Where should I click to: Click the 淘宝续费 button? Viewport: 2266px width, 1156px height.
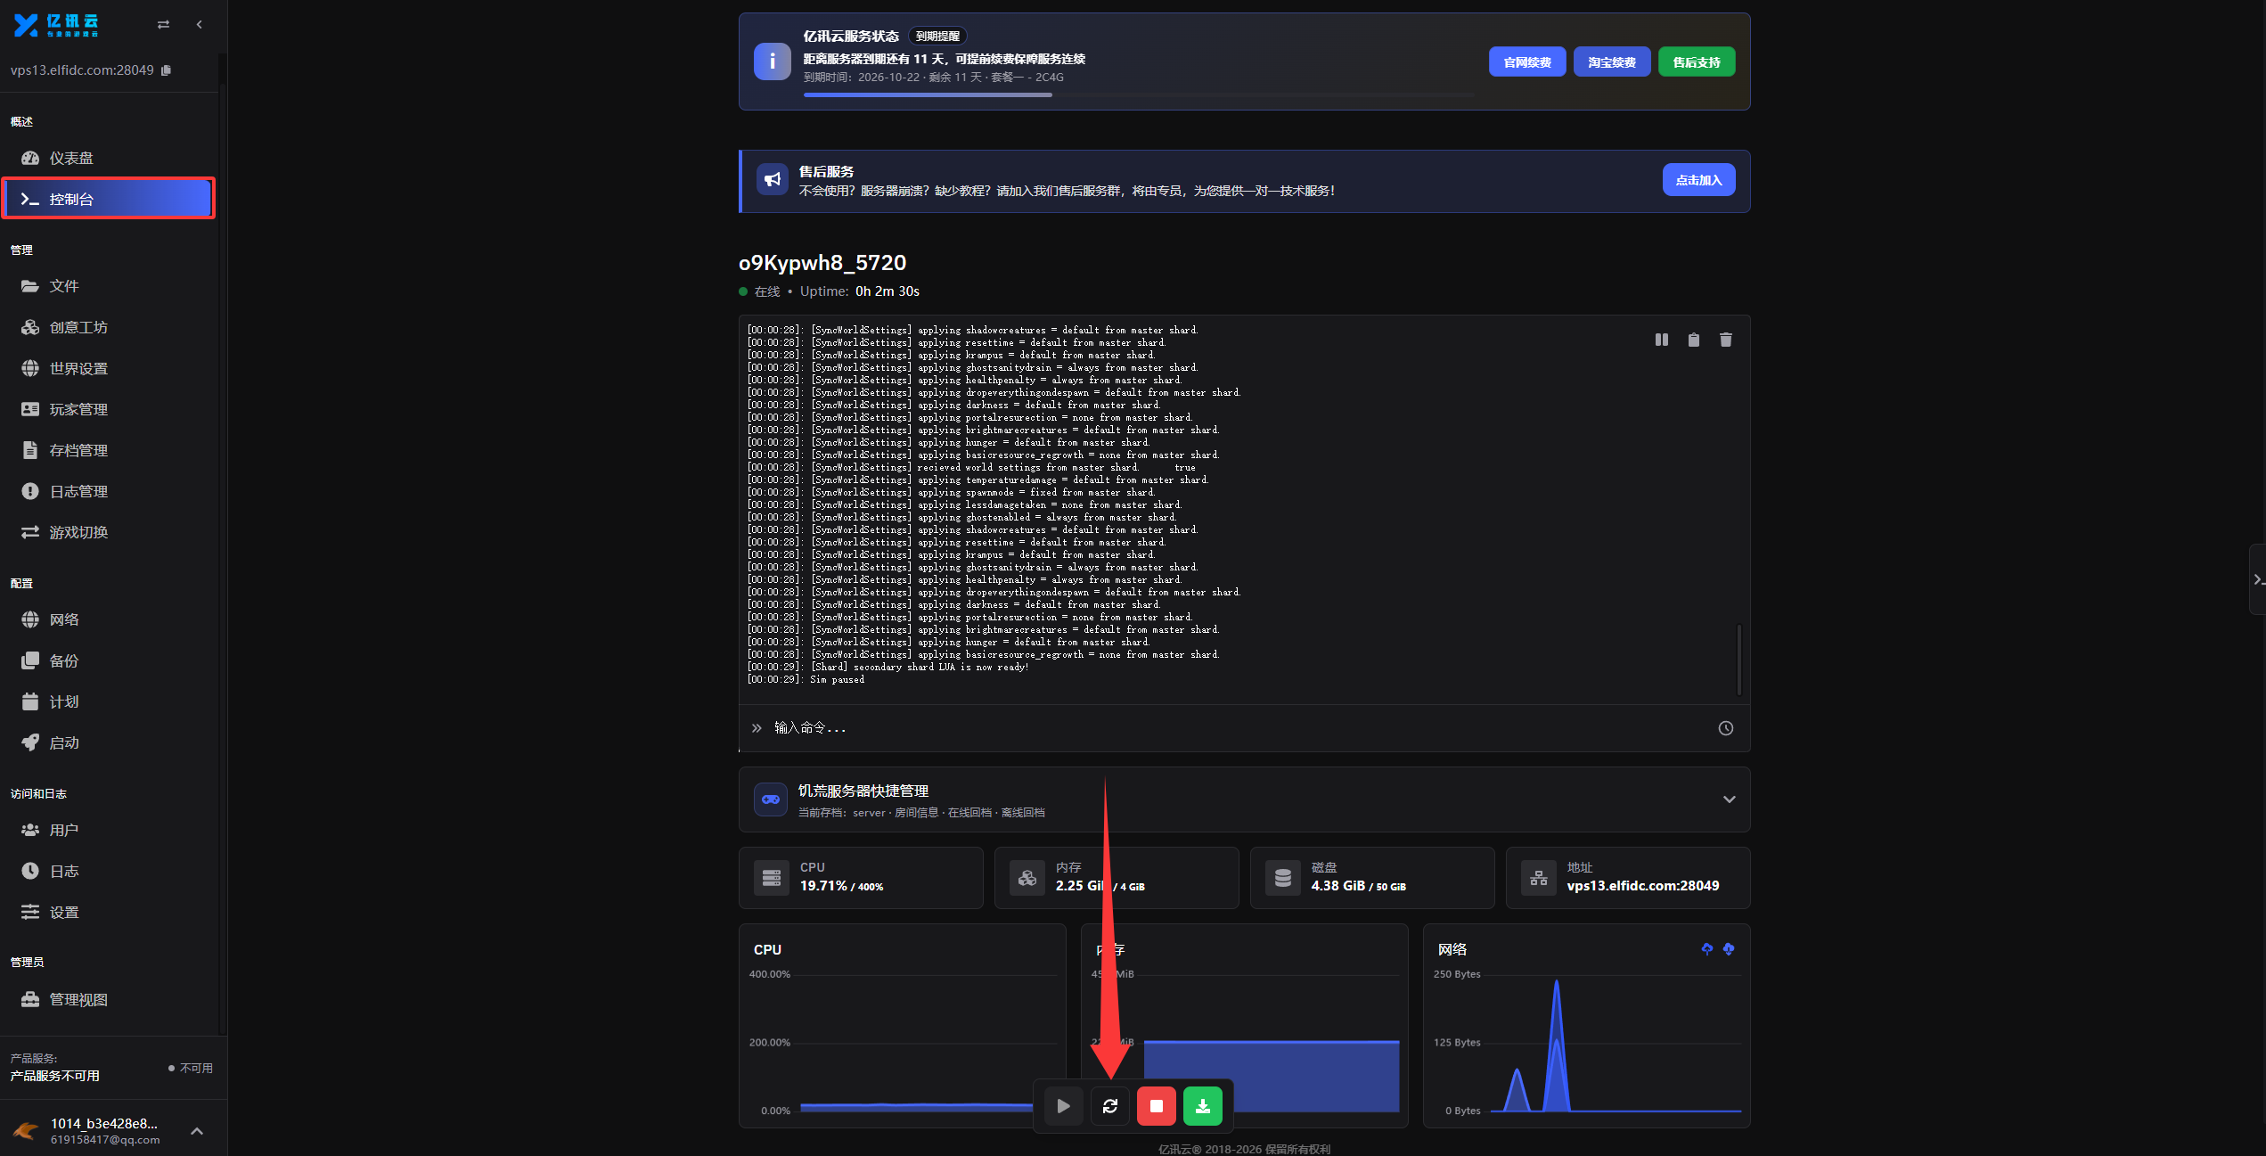coord(1612,62)
